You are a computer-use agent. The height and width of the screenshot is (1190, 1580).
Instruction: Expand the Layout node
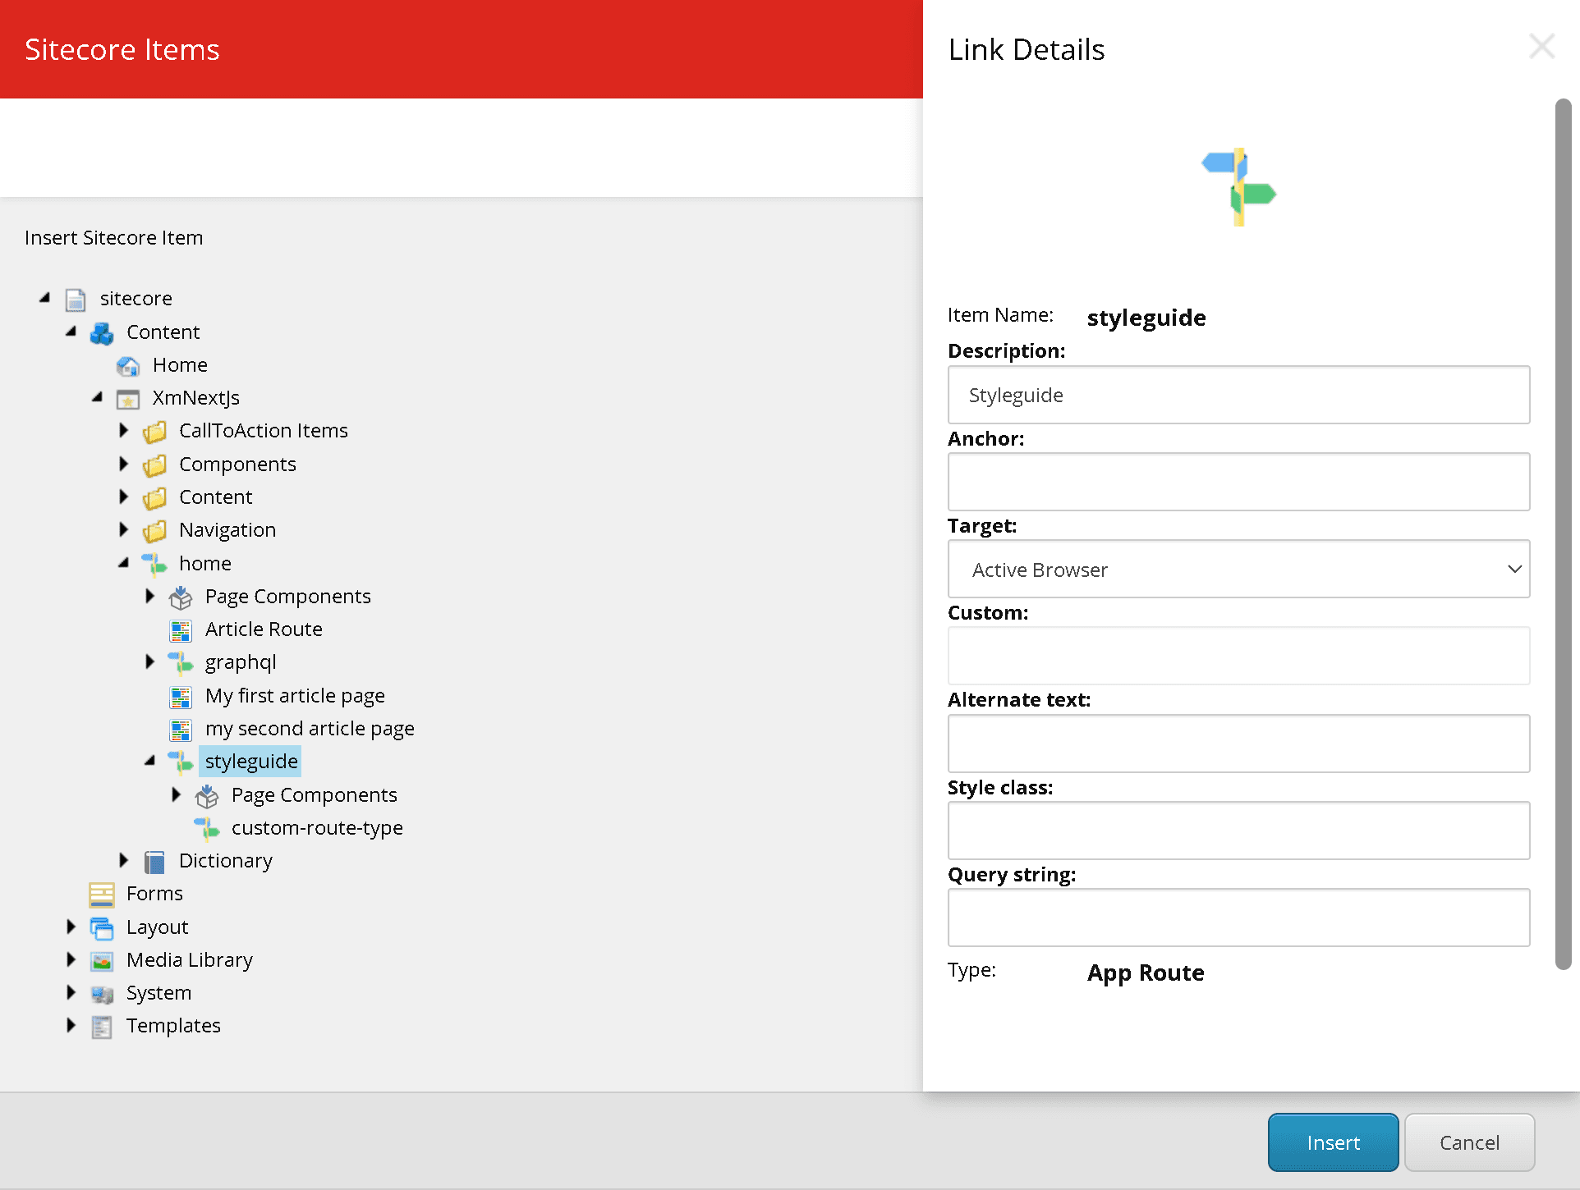[71, 927]
